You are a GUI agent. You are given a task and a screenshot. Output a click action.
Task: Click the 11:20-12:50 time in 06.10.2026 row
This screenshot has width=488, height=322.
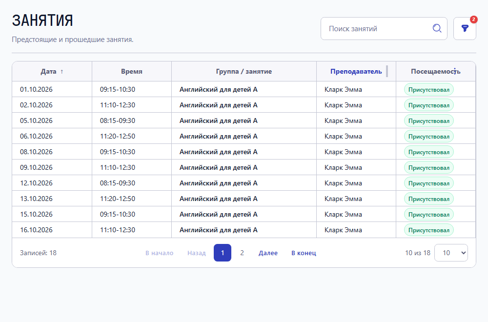point(117,136)
